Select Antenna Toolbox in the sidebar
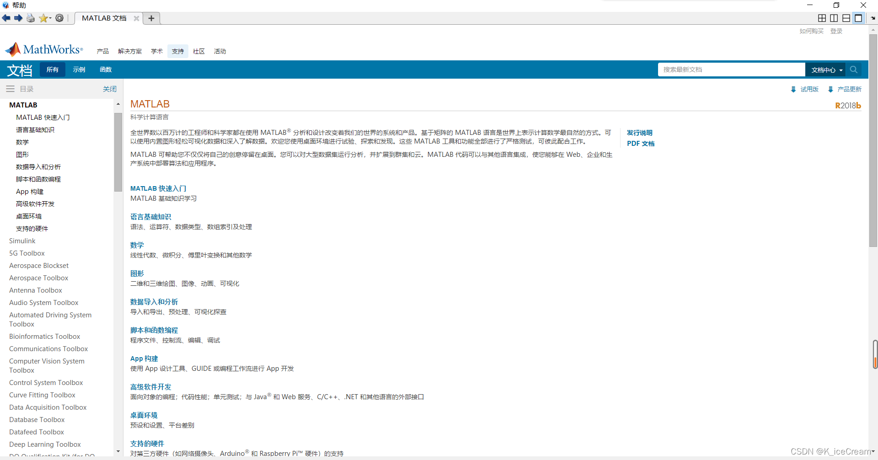This screenshot has width=878, height=460. (36, 290)
